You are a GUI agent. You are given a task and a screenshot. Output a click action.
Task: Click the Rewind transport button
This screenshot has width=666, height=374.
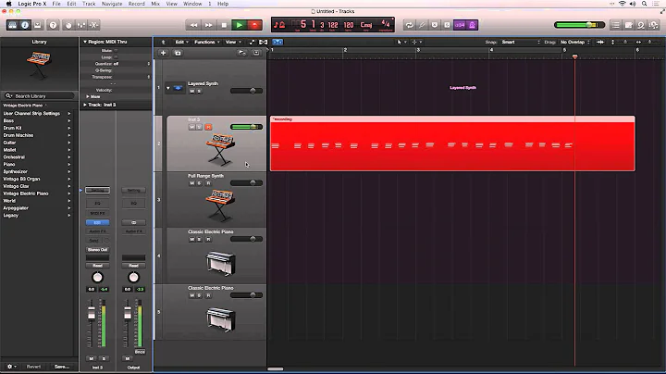pos(193,25)
